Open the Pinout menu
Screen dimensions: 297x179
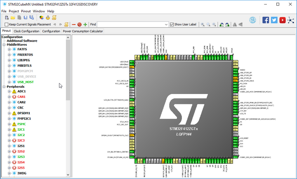pyautogui.click(x=26, y=11)
